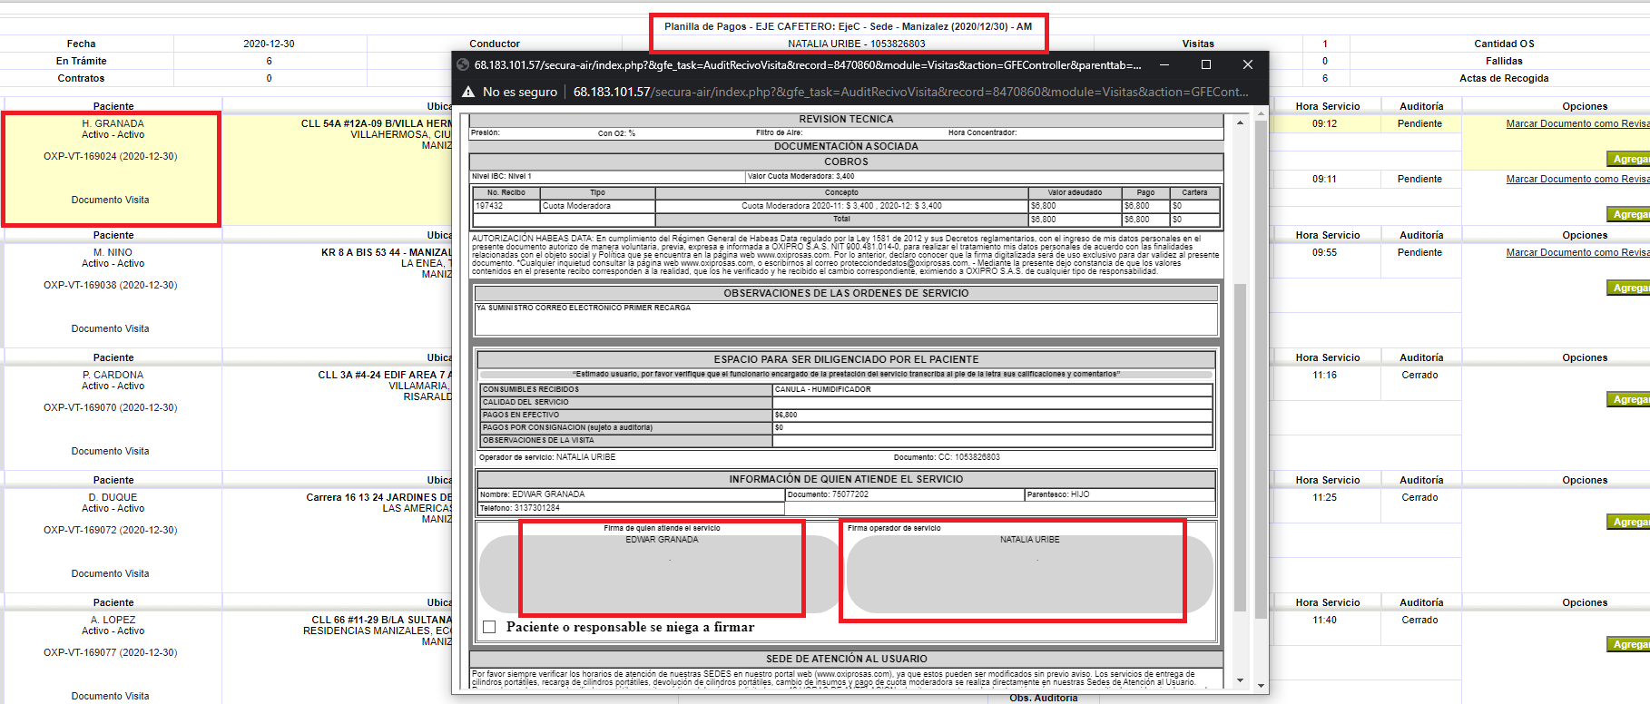Click Agregar button in the 11:16 row
The height and width of the screenshot is (704, 1650).
tap(1628, 399)
